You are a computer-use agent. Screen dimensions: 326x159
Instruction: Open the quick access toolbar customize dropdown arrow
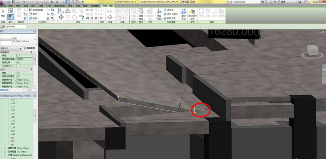coord(83,2)
